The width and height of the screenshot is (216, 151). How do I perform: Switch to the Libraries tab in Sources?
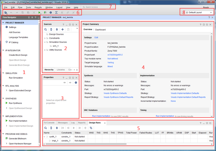tap(61, 70)
